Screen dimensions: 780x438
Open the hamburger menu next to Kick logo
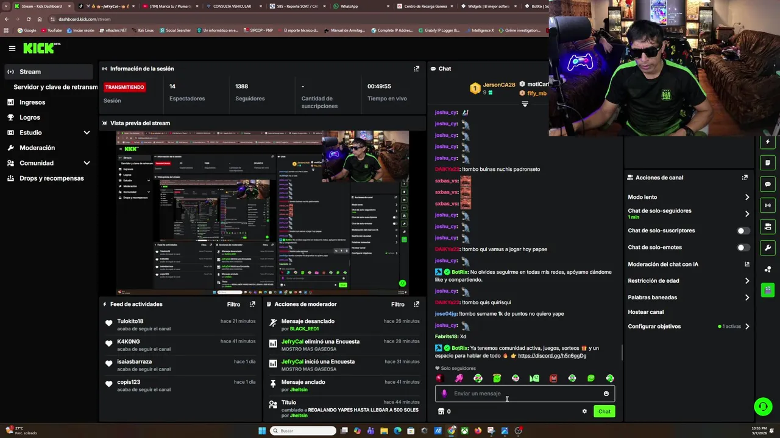(12, 48)
